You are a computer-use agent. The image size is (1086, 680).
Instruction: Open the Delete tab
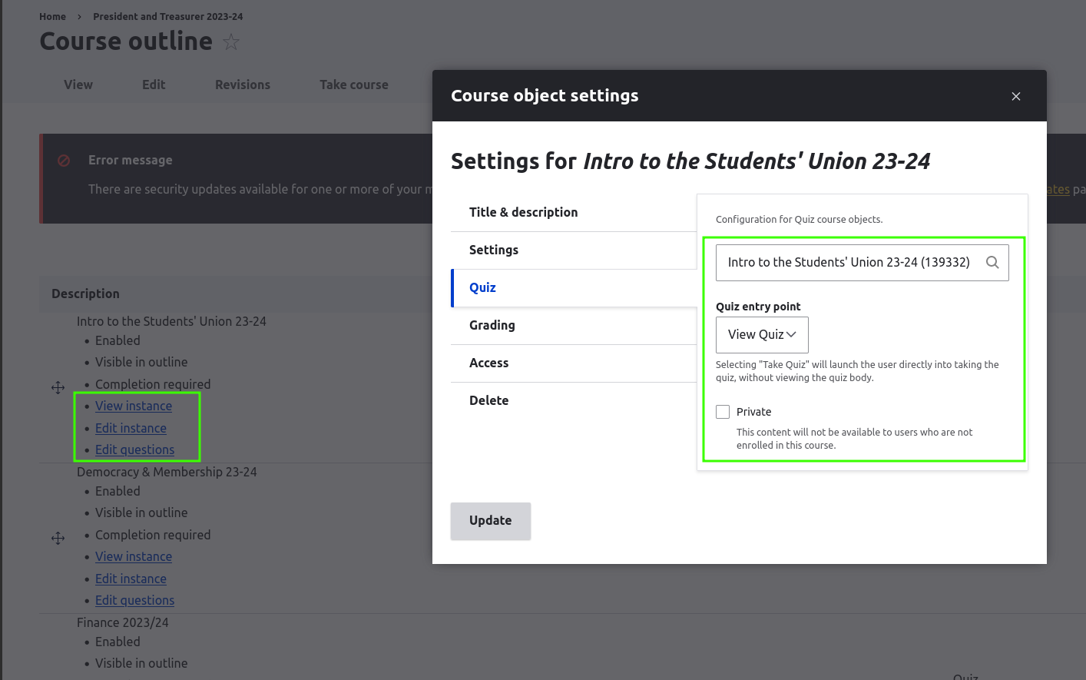(x=489, y=401)
